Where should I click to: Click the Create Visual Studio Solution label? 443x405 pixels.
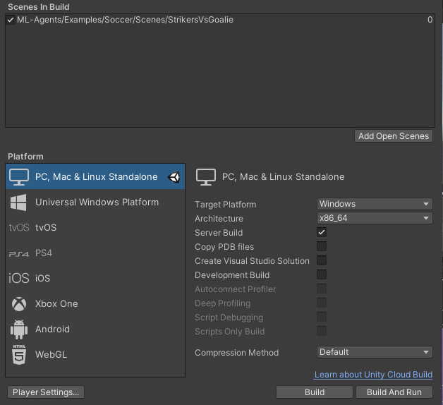coord(252,261)
